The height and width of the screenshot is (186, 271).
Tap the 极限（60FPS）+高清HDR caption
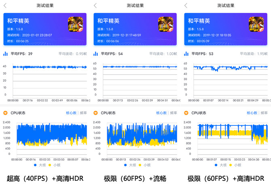[226, 178]
